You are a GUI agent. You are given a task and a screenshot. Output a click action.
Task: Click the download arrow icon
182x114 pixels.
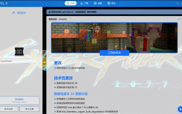(x=82, y=3)
